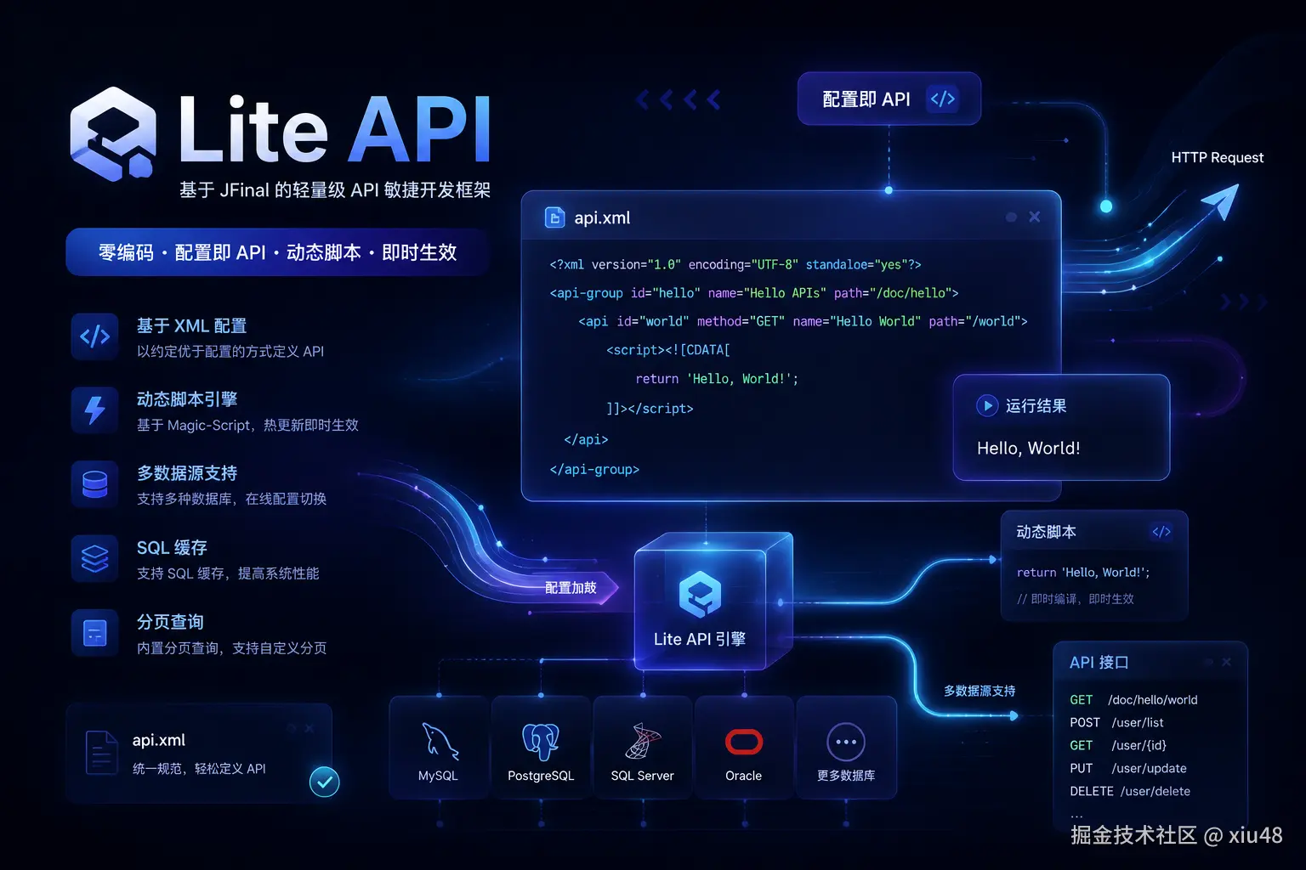This screenshot has width=1306, height=870.
Task: Click the xml version declaration line
Action: coord(735,265)
